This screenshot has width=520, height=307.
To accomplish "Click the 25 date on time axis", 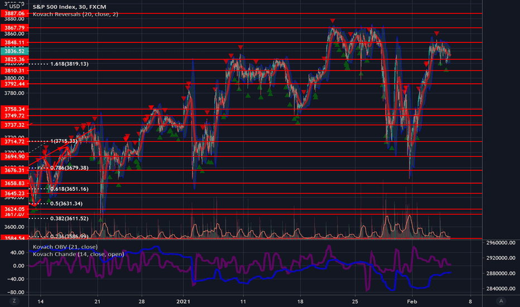I will (x=355, y=301).
